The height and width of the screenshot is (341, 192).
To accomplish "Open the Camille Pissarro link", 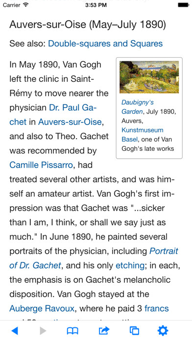I will coord(41,165).
